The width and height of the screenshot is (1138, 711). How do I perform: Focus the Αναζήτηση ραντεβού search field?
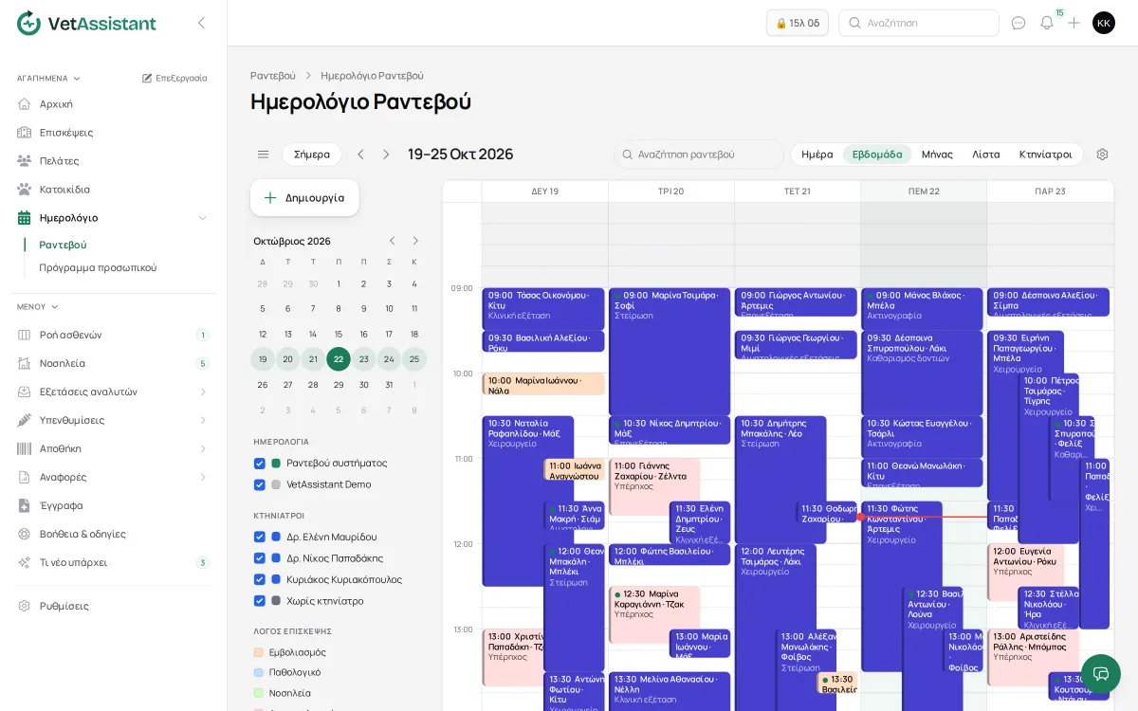click(x=699, y=155)
